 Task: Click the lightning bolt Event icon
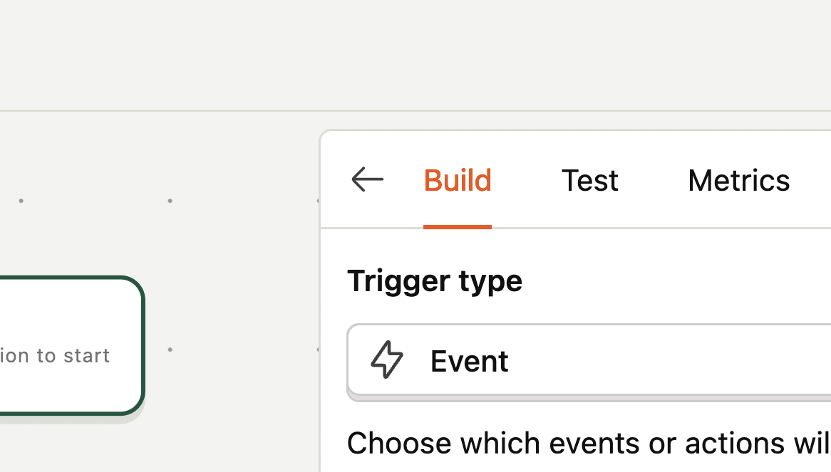(387, 360)
